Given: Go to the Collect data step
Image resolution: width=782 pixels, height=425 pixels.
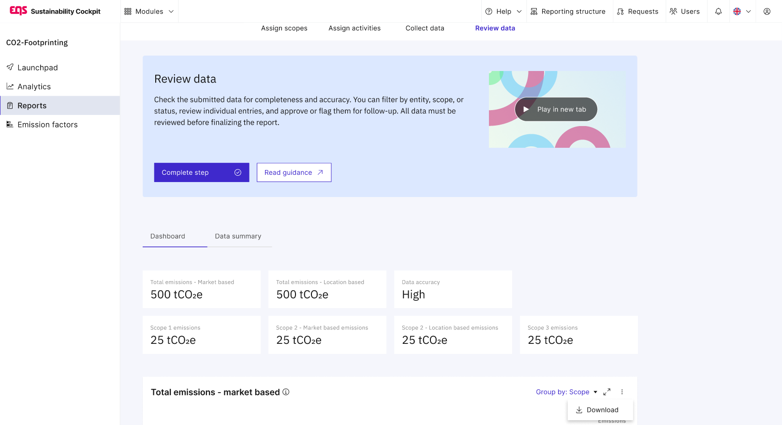Looking at the screenshot, I should [425, 28].
